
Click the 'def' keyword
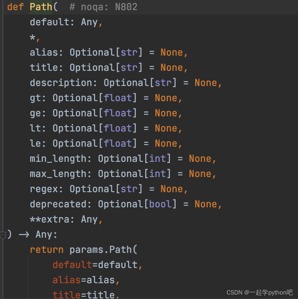pos(15,7)
